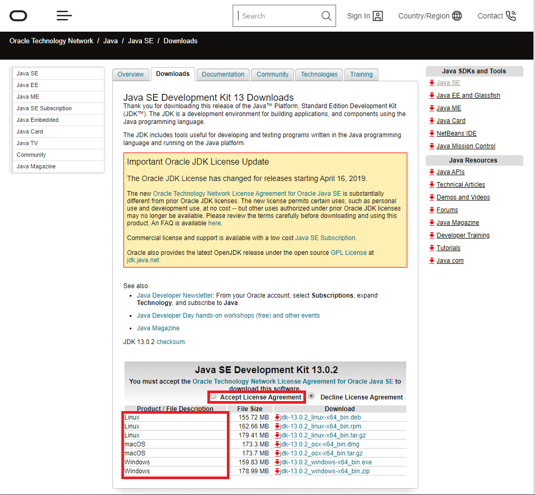Open Java.com resource link
The height and width of the screenshot is (495, 535).
(x=450, y=261)
